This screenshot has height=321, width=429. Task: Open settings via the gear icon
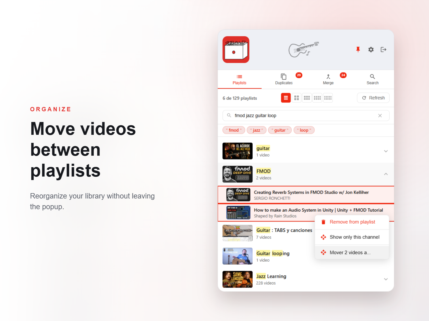[371, 49]
